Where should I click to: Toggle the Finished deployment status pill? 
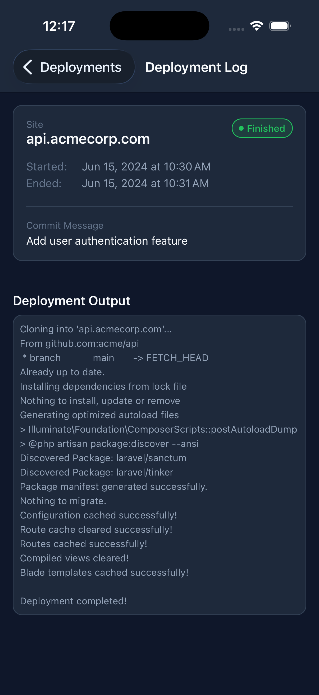[262, 128]
